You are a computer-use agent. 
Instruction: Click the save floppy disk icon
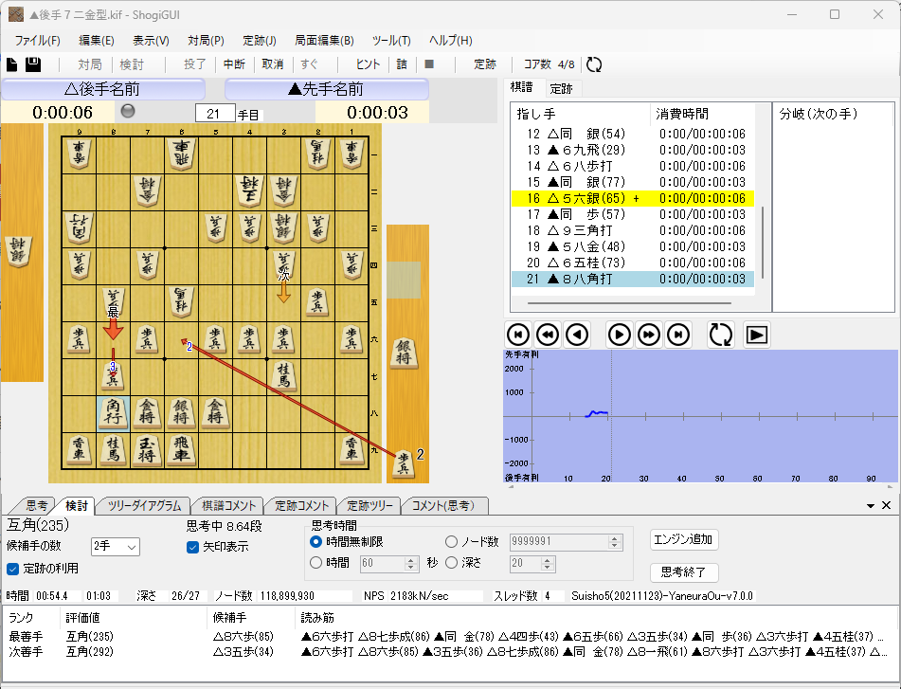[33, 64]
